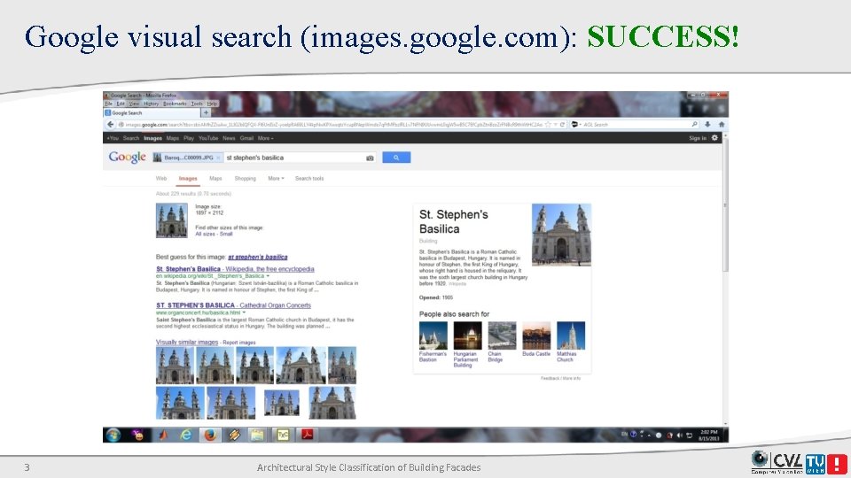851x478 pixels.
Task: Open the Firefox View menu
Action: pyautogui.click(x=134, y=104)
